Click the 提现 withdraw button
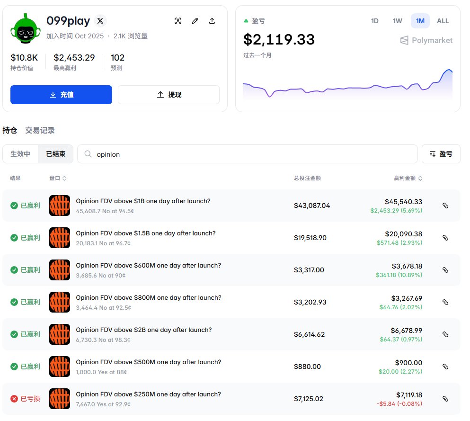Screen dimensions: 470x421 (x=168, y=95)
